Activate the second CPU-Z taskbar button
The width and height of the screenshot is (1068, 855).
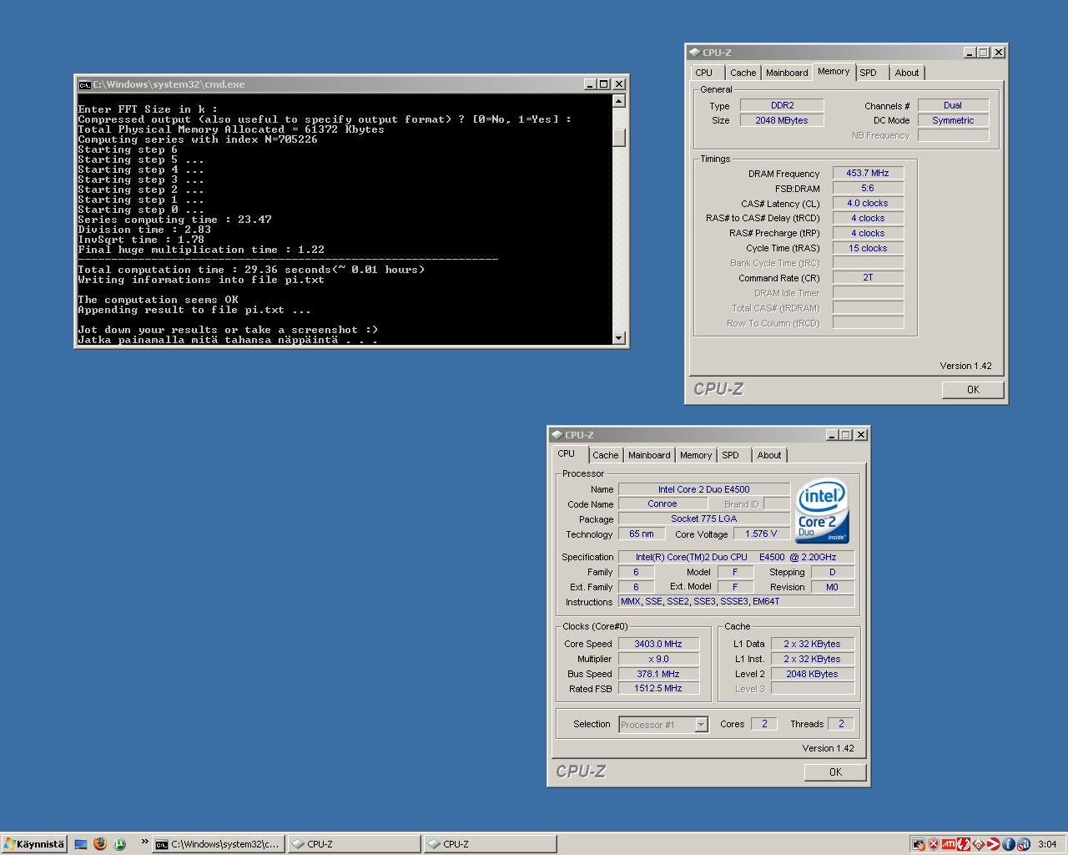pos(490,844)
